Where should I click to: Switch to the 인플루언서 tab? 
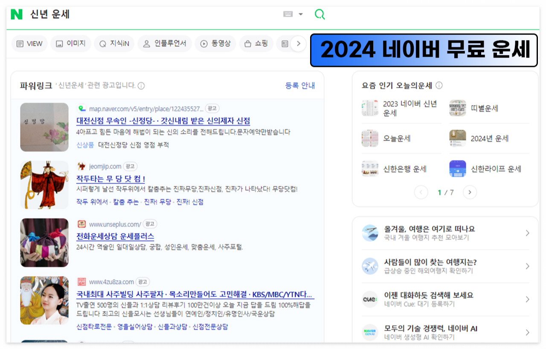(165, 43)
